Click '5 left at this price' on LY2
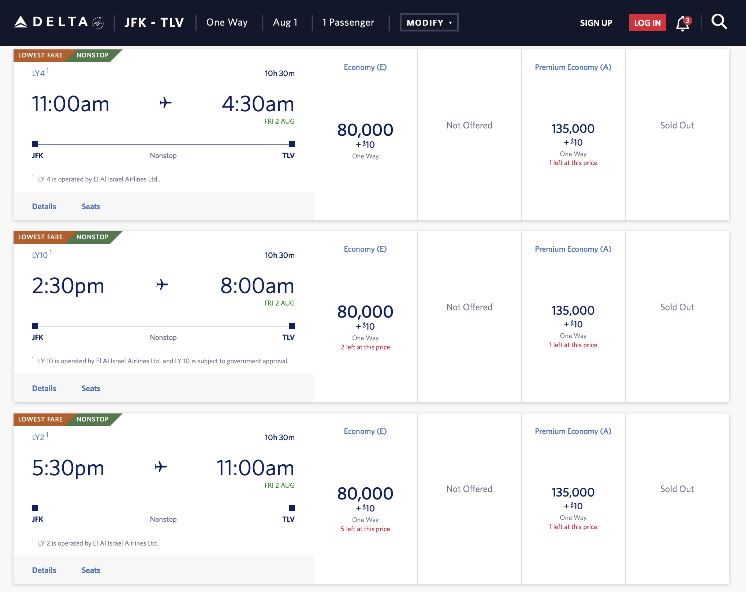This screenshot has height=592, width=746. click(x=365, y=529)
